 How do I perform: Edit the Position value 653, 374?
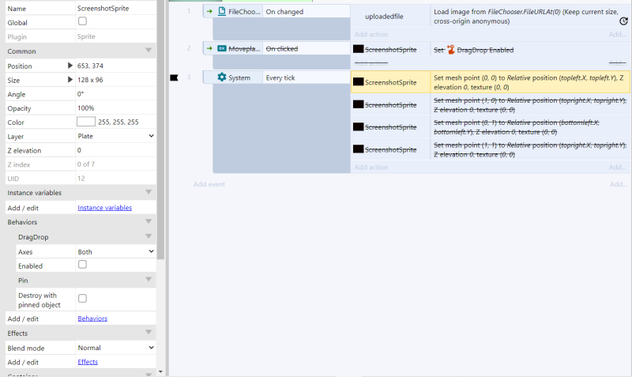(x=115, y=66)
